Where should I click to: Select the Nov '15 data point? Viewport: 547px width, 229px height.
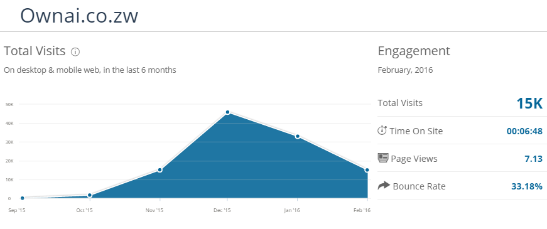(160, 170)
